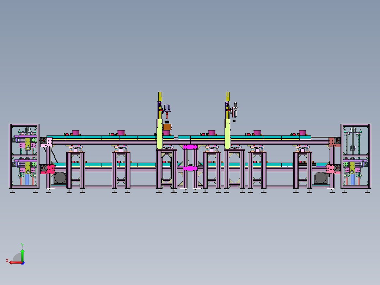Click the rightmost purple cup on upper conveyor

pyautogui.click(x=302, y=133)
